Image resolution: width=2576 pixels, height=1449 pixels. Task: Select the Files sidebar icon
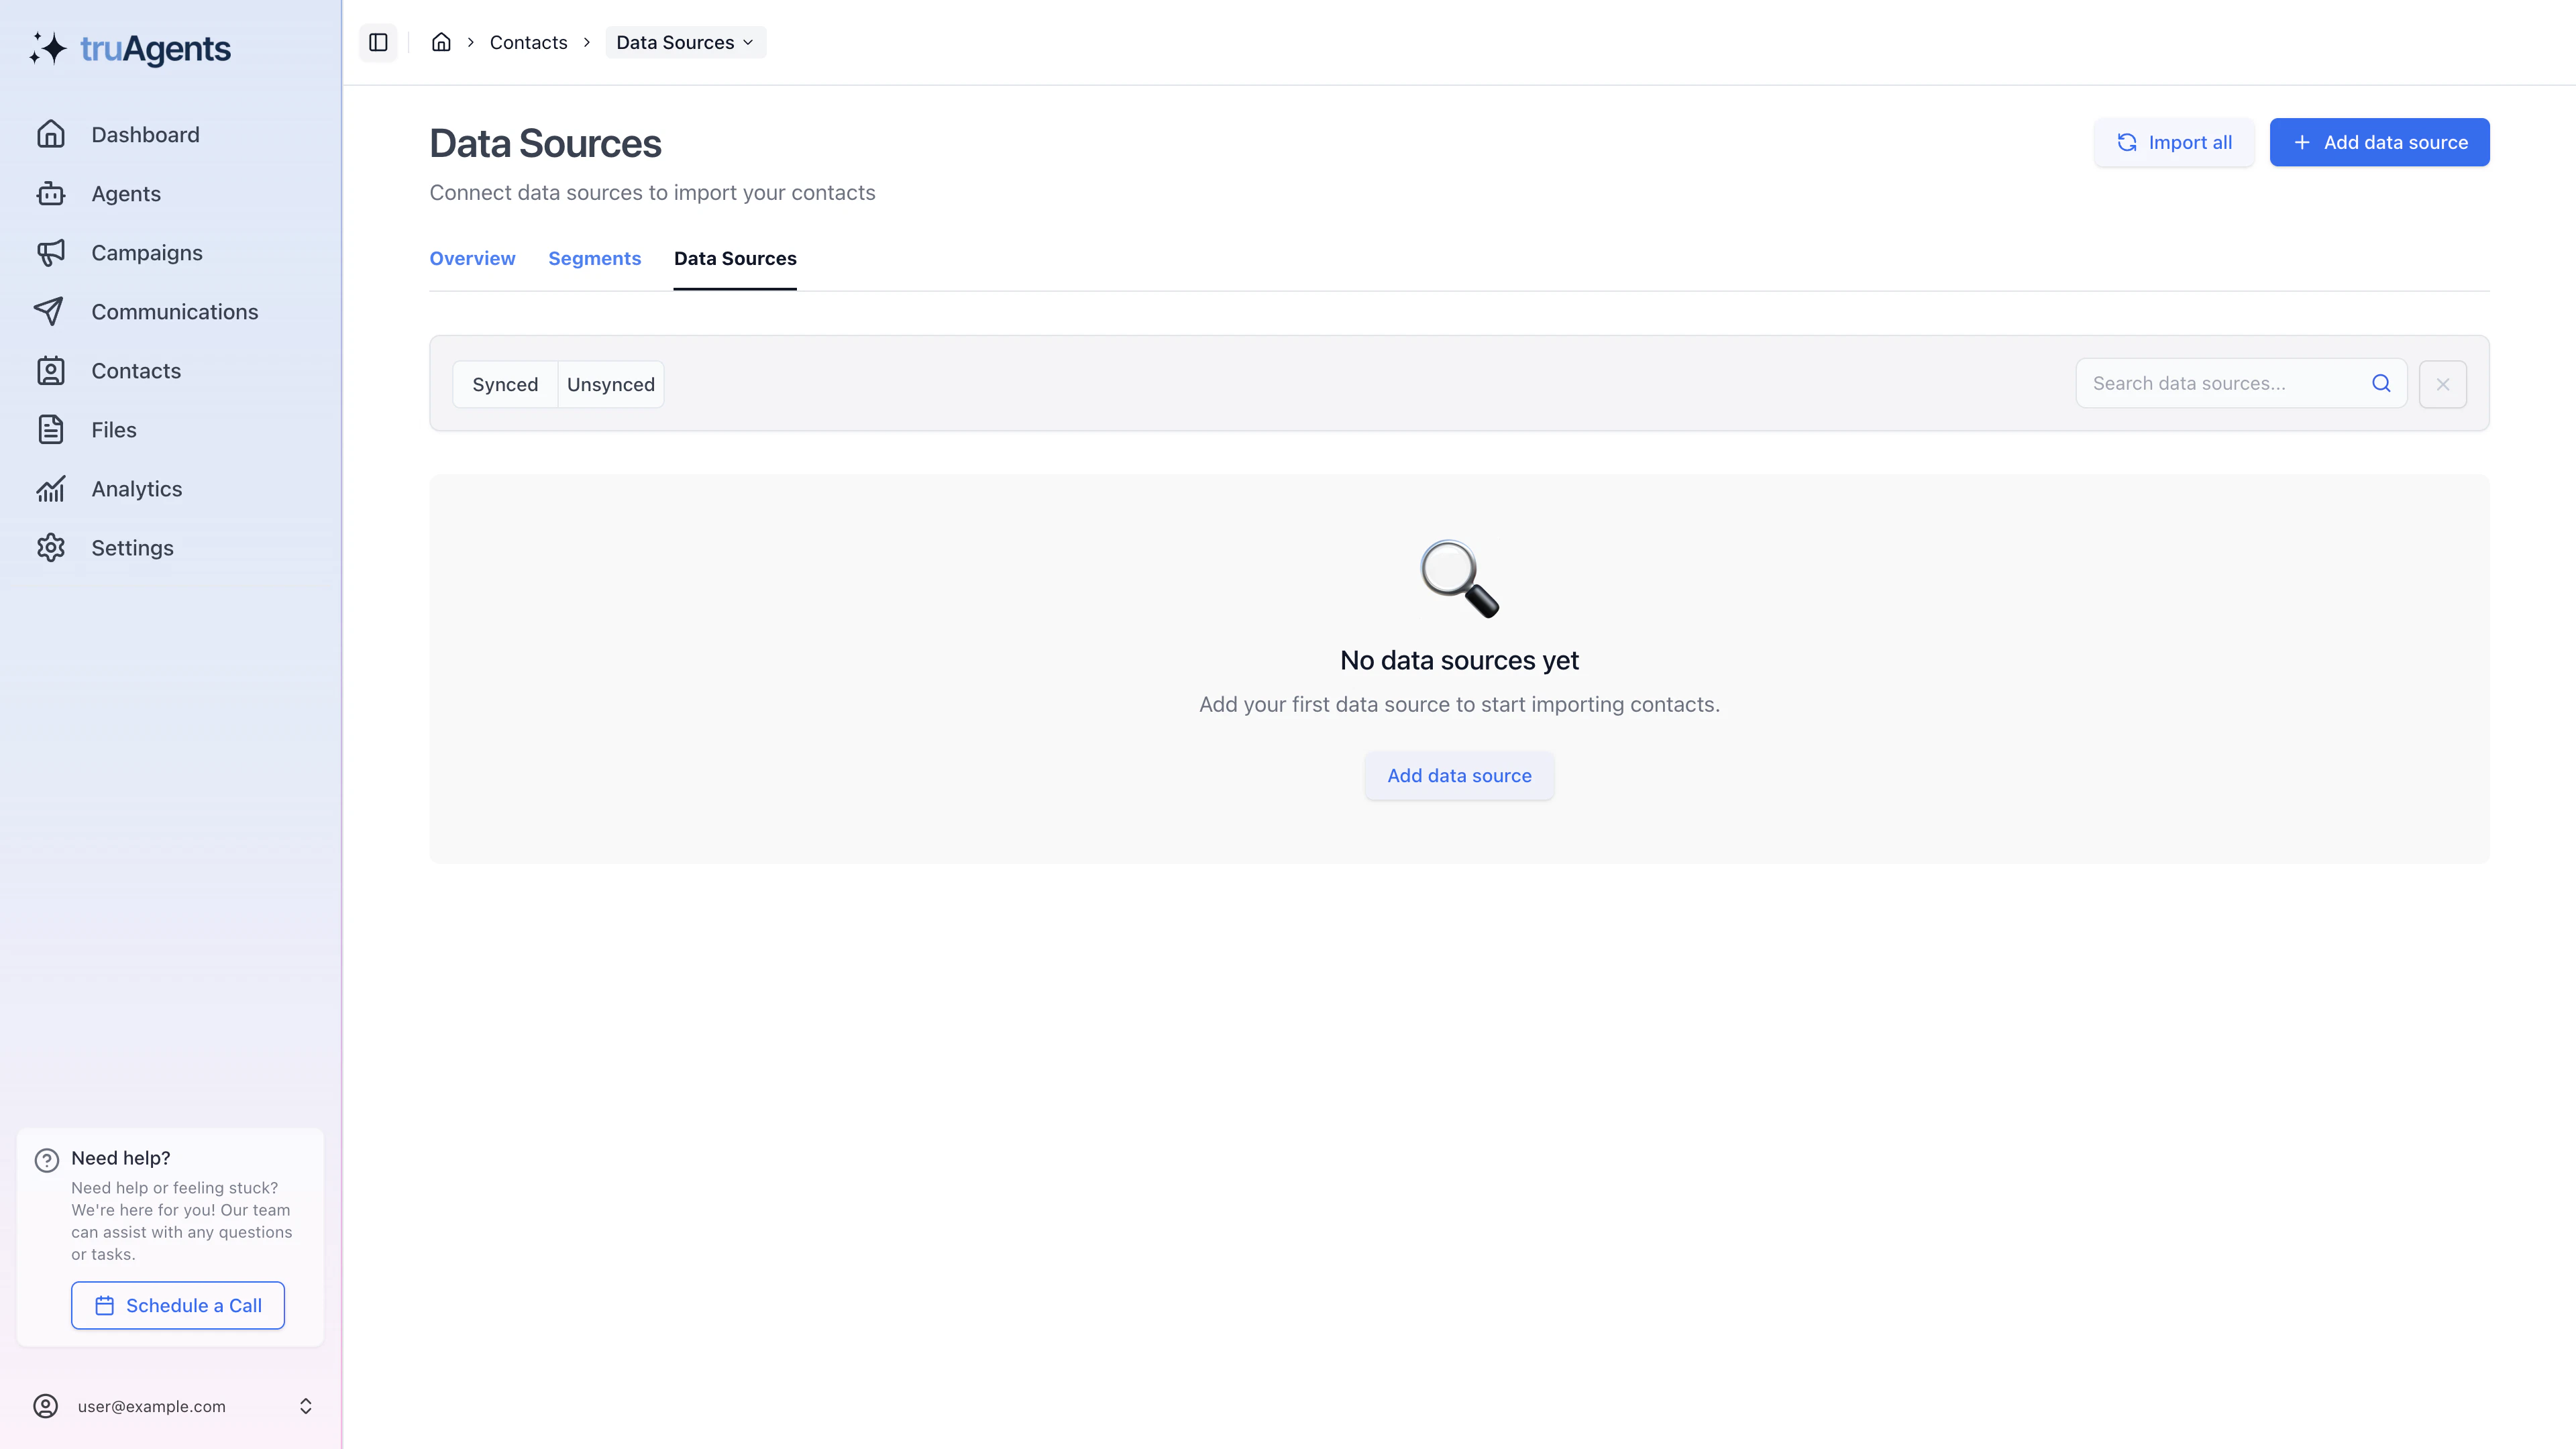[51, 429]
